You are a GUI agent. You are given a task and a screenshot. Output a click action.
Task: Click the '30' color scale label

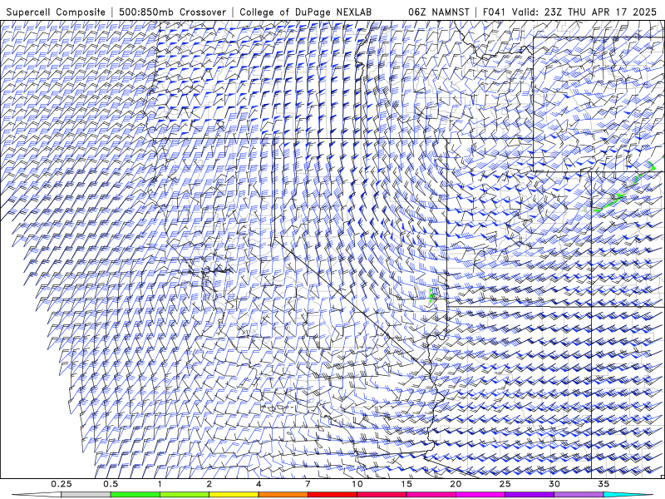(554, 484)
